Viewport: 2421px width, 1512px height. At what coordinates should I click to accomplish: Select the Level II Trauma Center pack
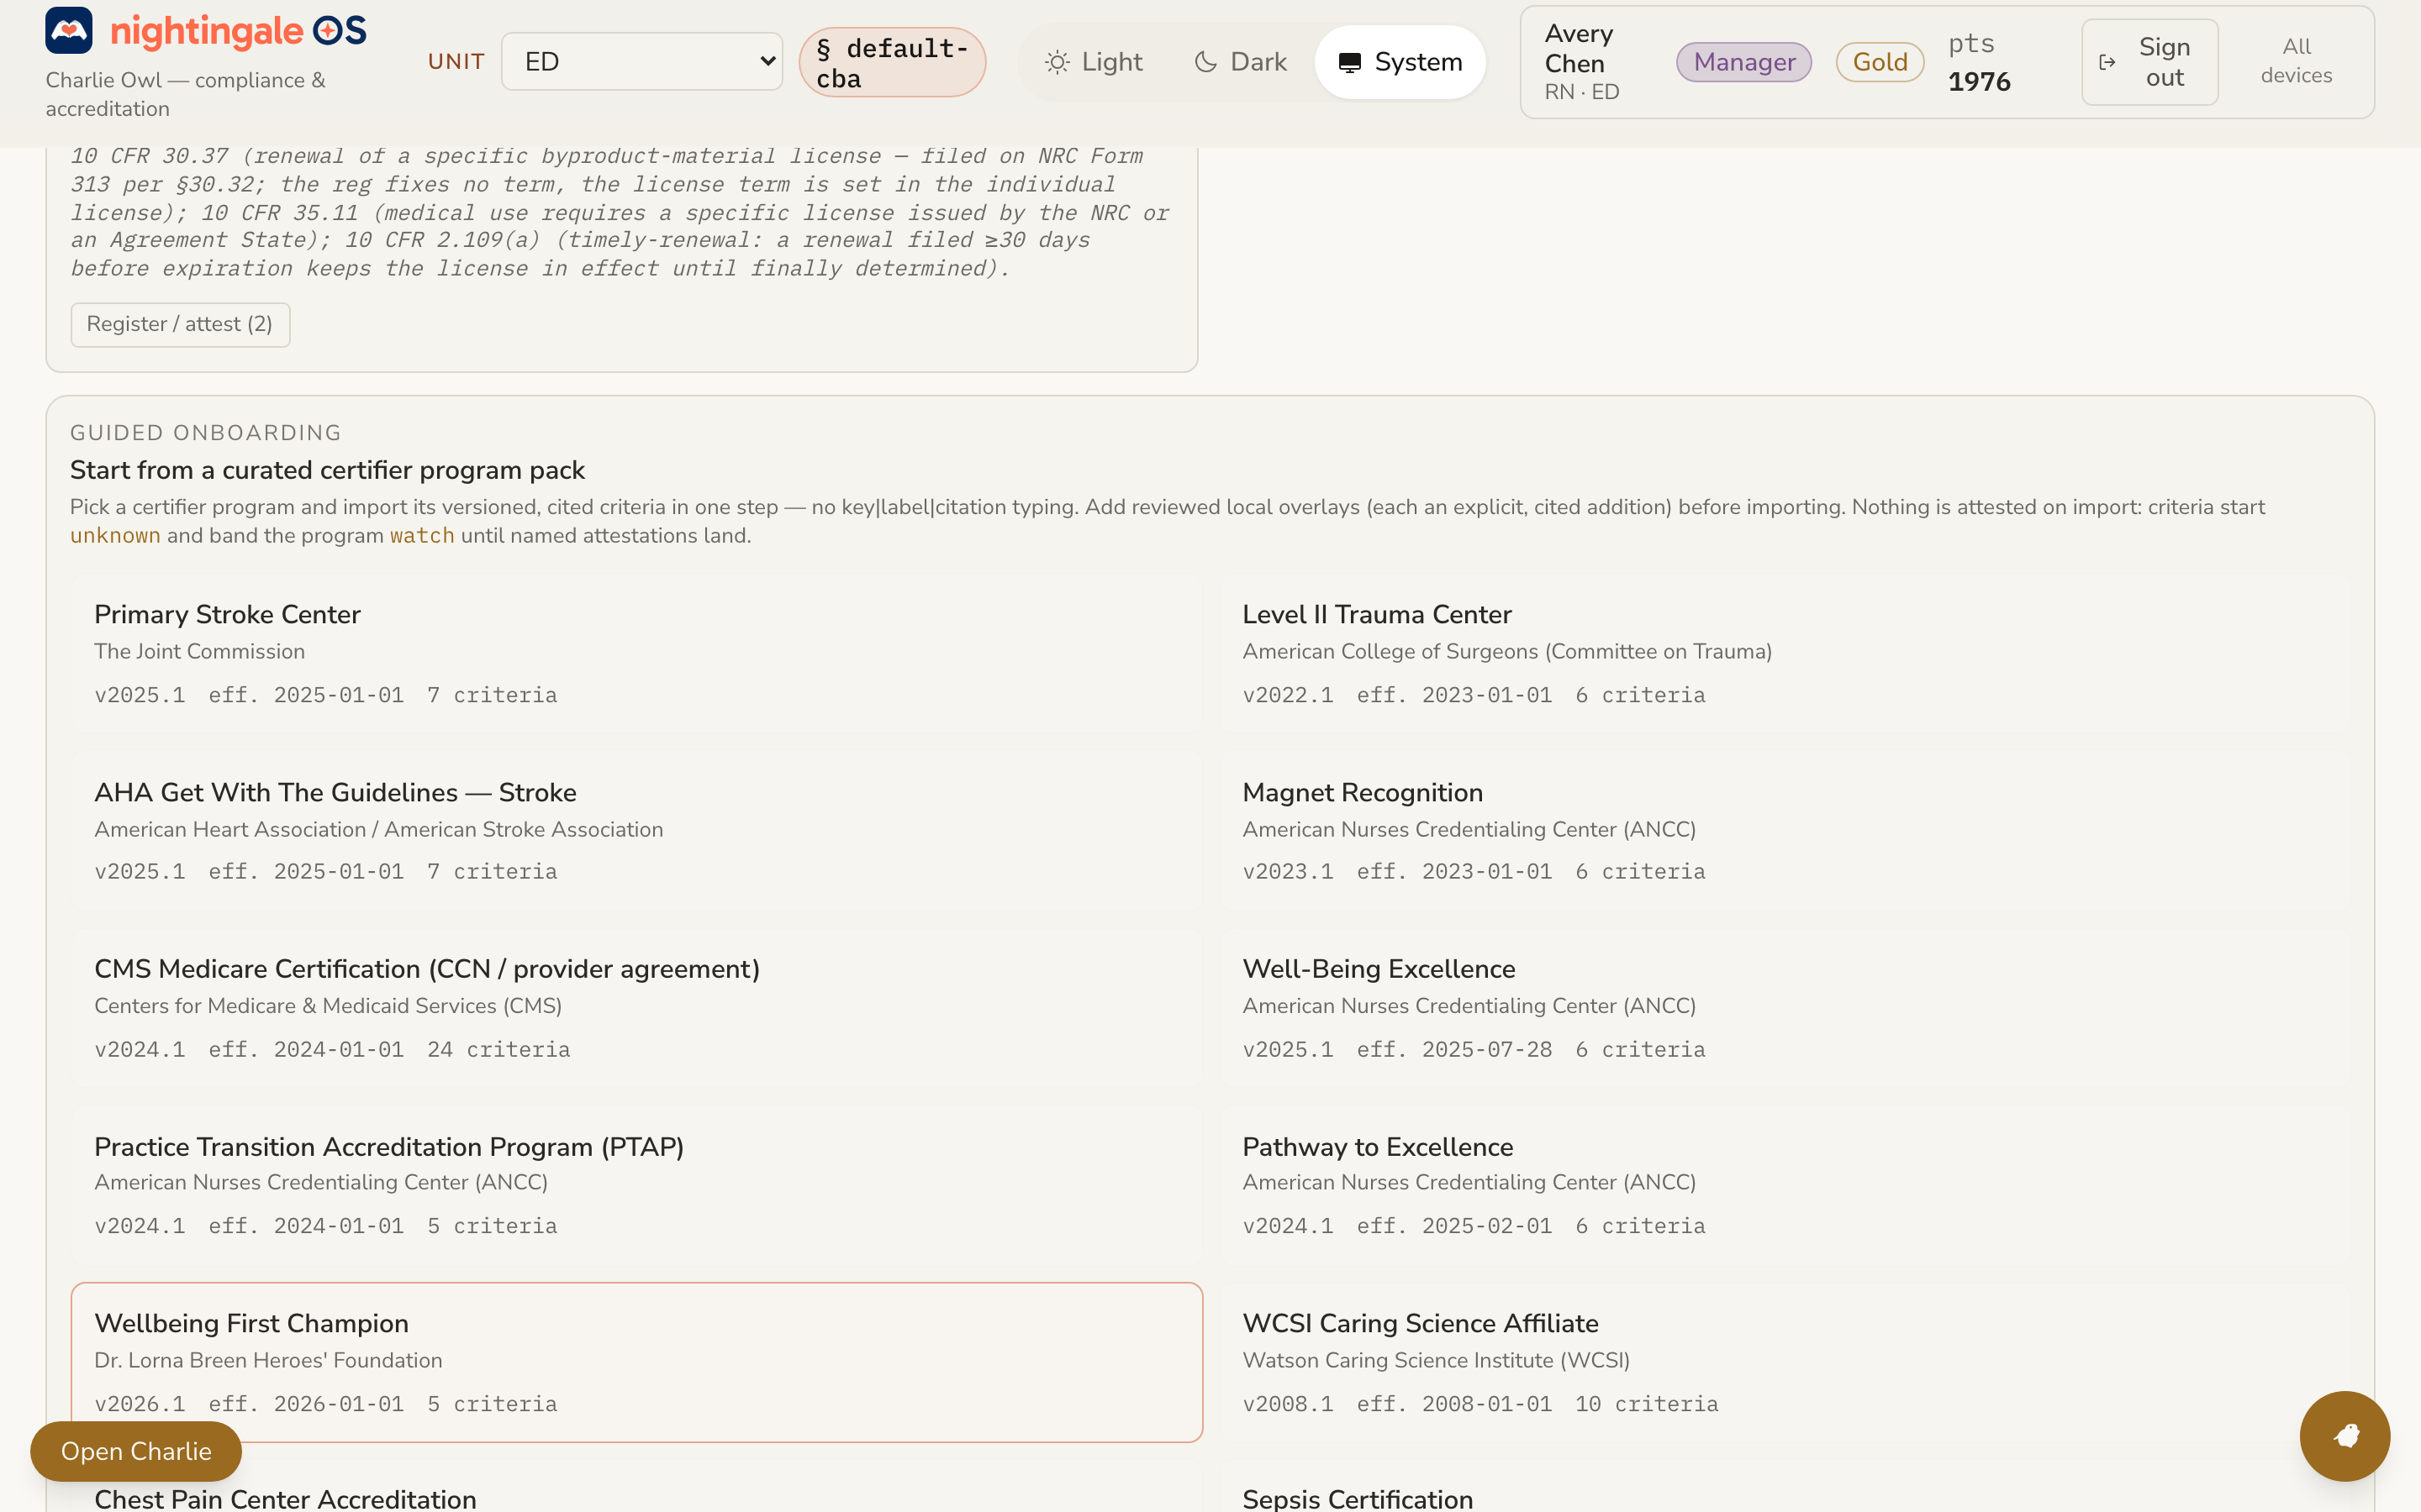[1785, 654]
